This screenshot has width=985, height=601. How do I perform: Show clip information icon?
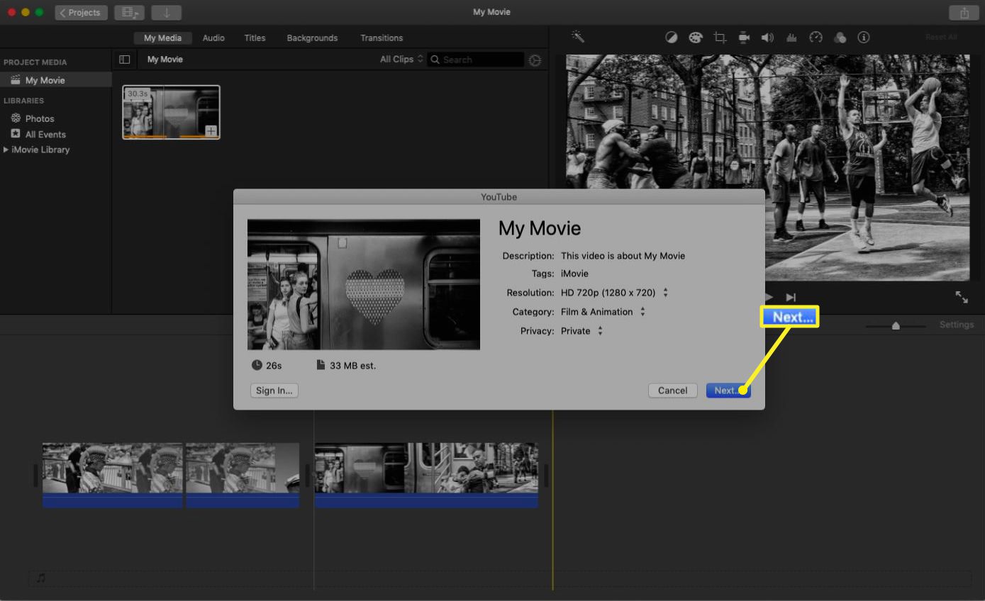tap(864, 38)
